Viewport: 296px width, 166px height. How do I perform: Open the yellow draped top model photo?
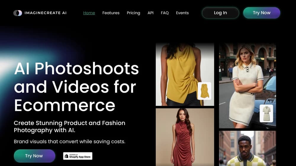point(185,74)
